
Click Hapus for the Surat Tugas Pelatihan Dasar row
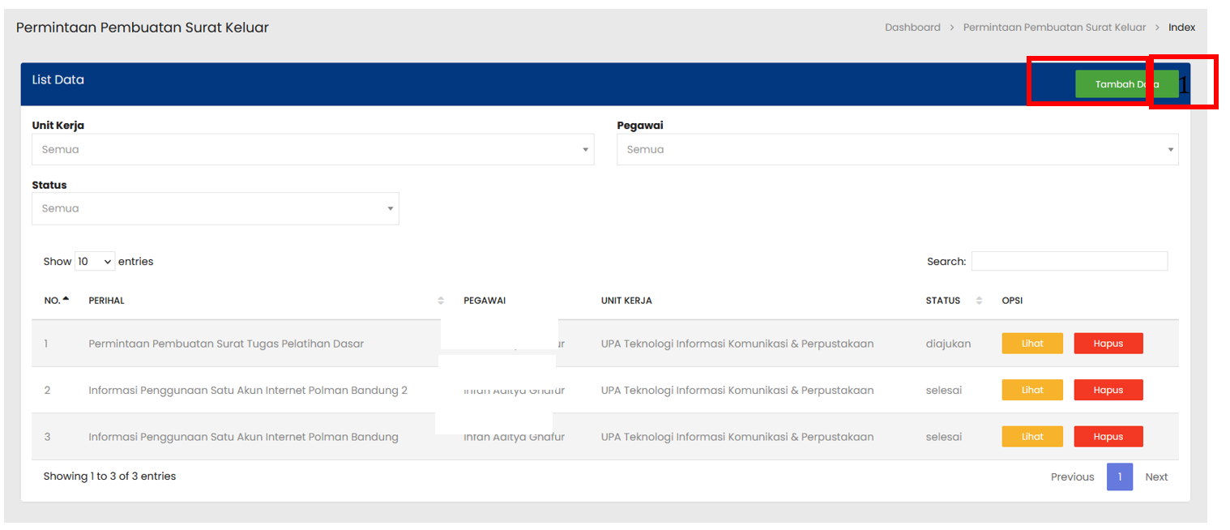coord(1108,344)
